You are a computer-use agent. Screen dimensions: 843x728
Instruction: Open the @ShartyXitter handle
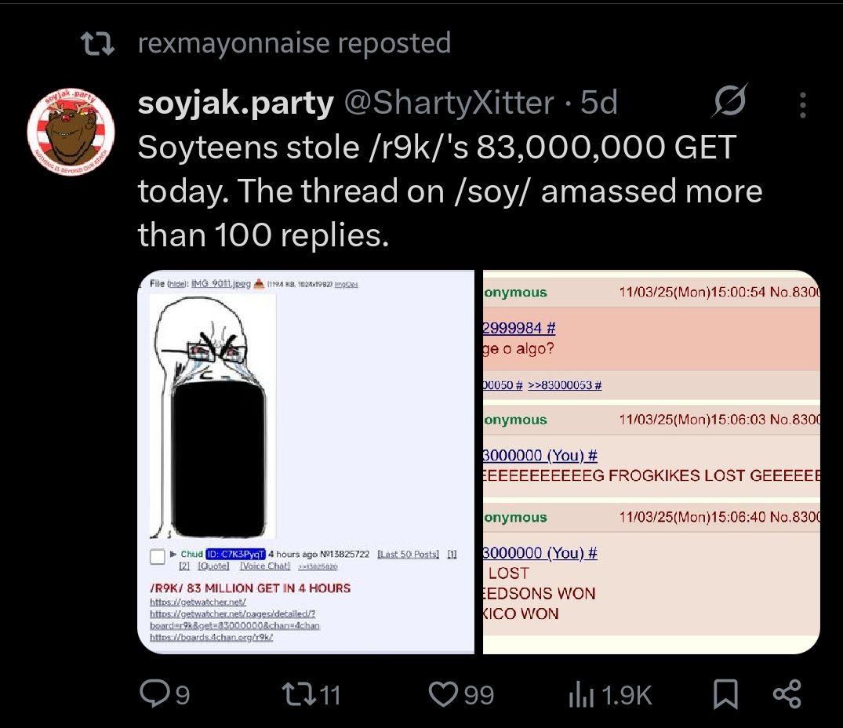point(453,103)
